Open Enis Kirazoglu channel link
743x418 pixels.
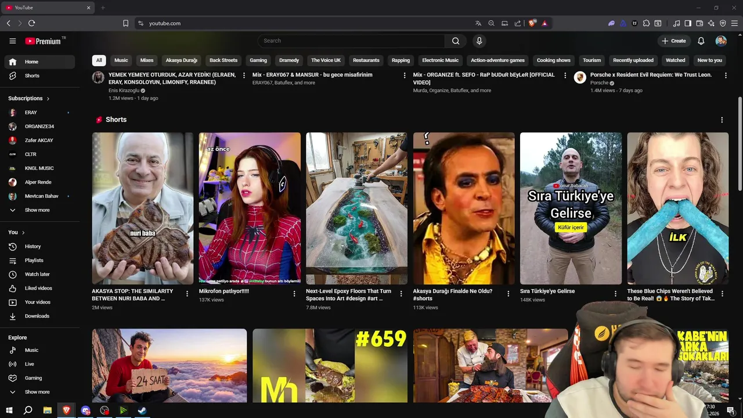[x=124, y=91]
